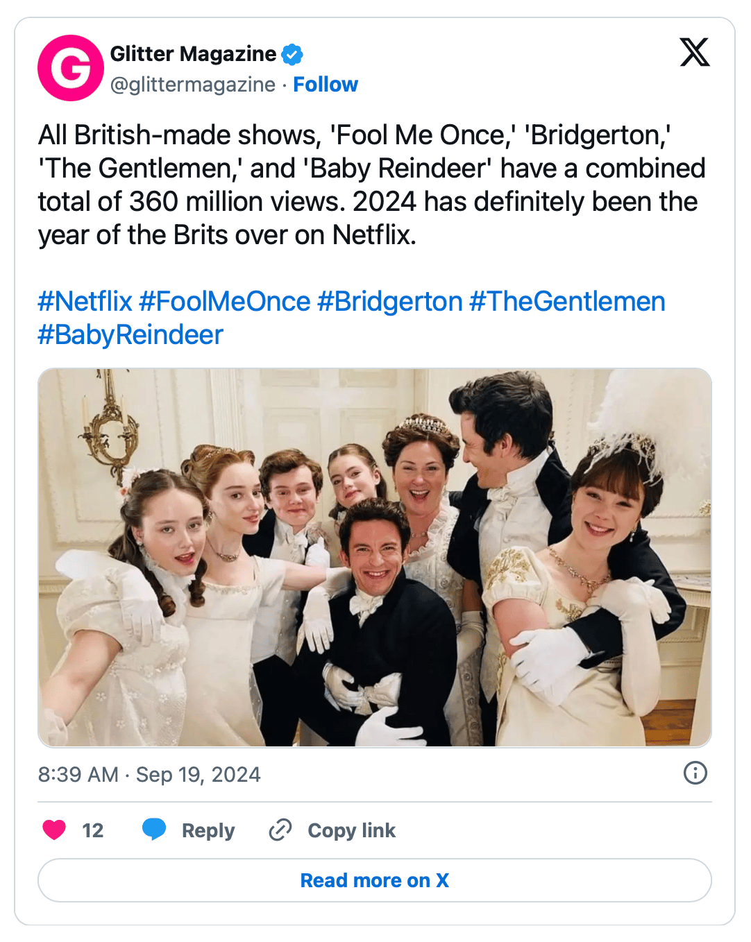Open the #FoolMeOnce hashtag

(224, 302)
